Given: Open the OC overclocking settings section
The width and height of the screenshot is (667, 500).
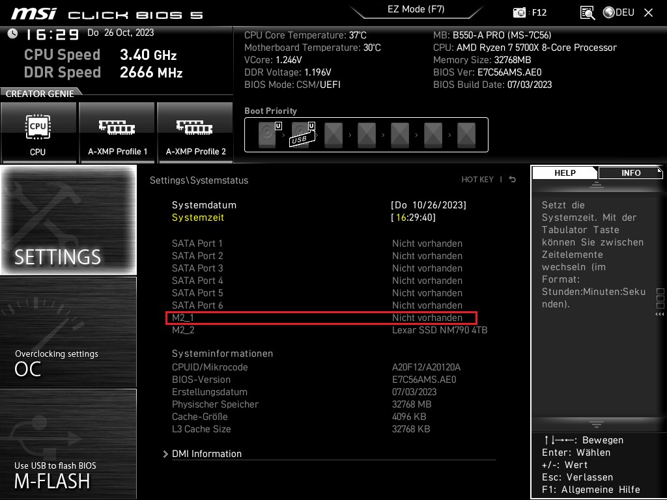Looking at the screenshot, I should [68, 332].
